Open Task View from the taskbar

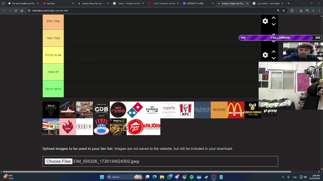[x=147, y=177]
